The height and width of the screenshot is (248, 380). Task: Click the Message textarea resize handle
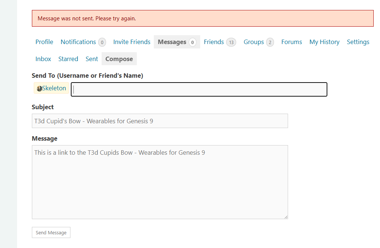click(x=286, y=217)
